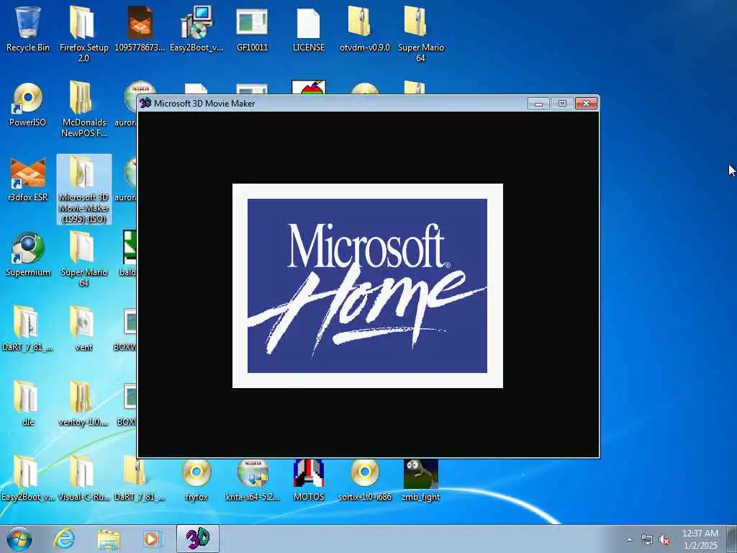Select the MOTOS desktop icon
This screenshot has width=737, height=553.
308,480
